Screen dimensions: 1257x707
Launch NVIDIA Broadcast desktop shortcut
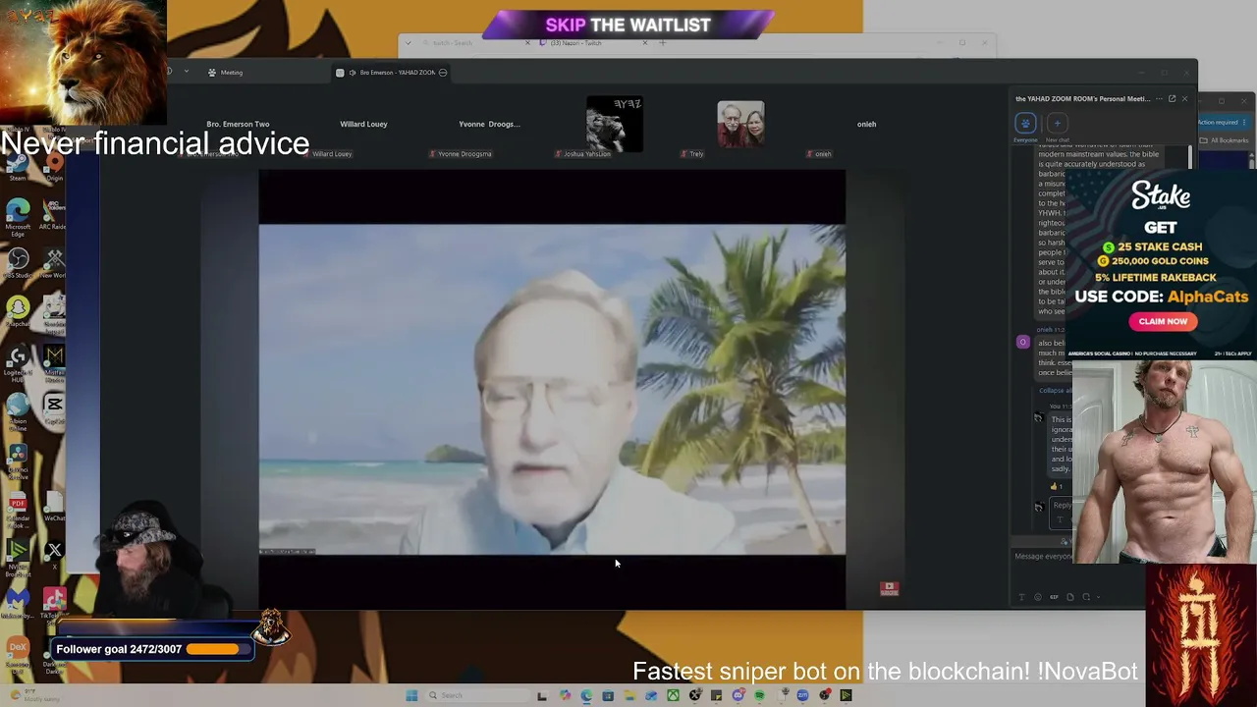click(18, 559)
